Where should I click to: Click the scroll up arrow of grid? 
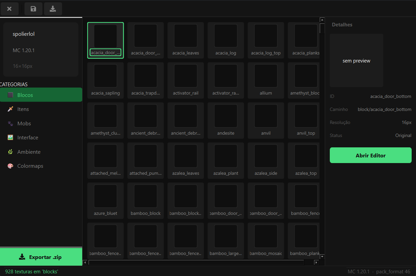[322, 20]
